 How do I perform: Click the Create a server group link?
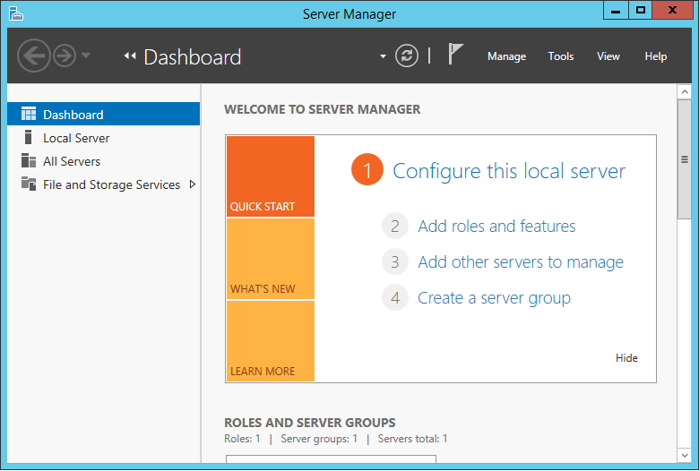click(x=494, y=298)
